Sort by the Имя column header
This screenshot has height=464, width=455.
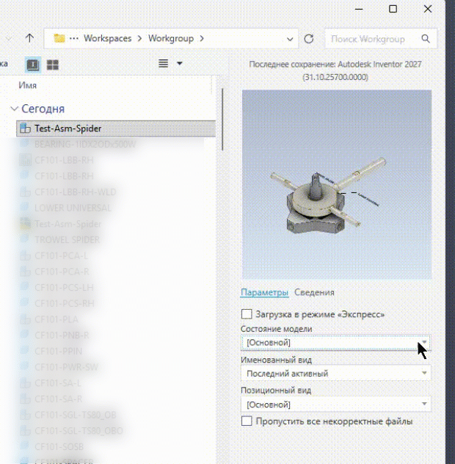click(27, 85)
